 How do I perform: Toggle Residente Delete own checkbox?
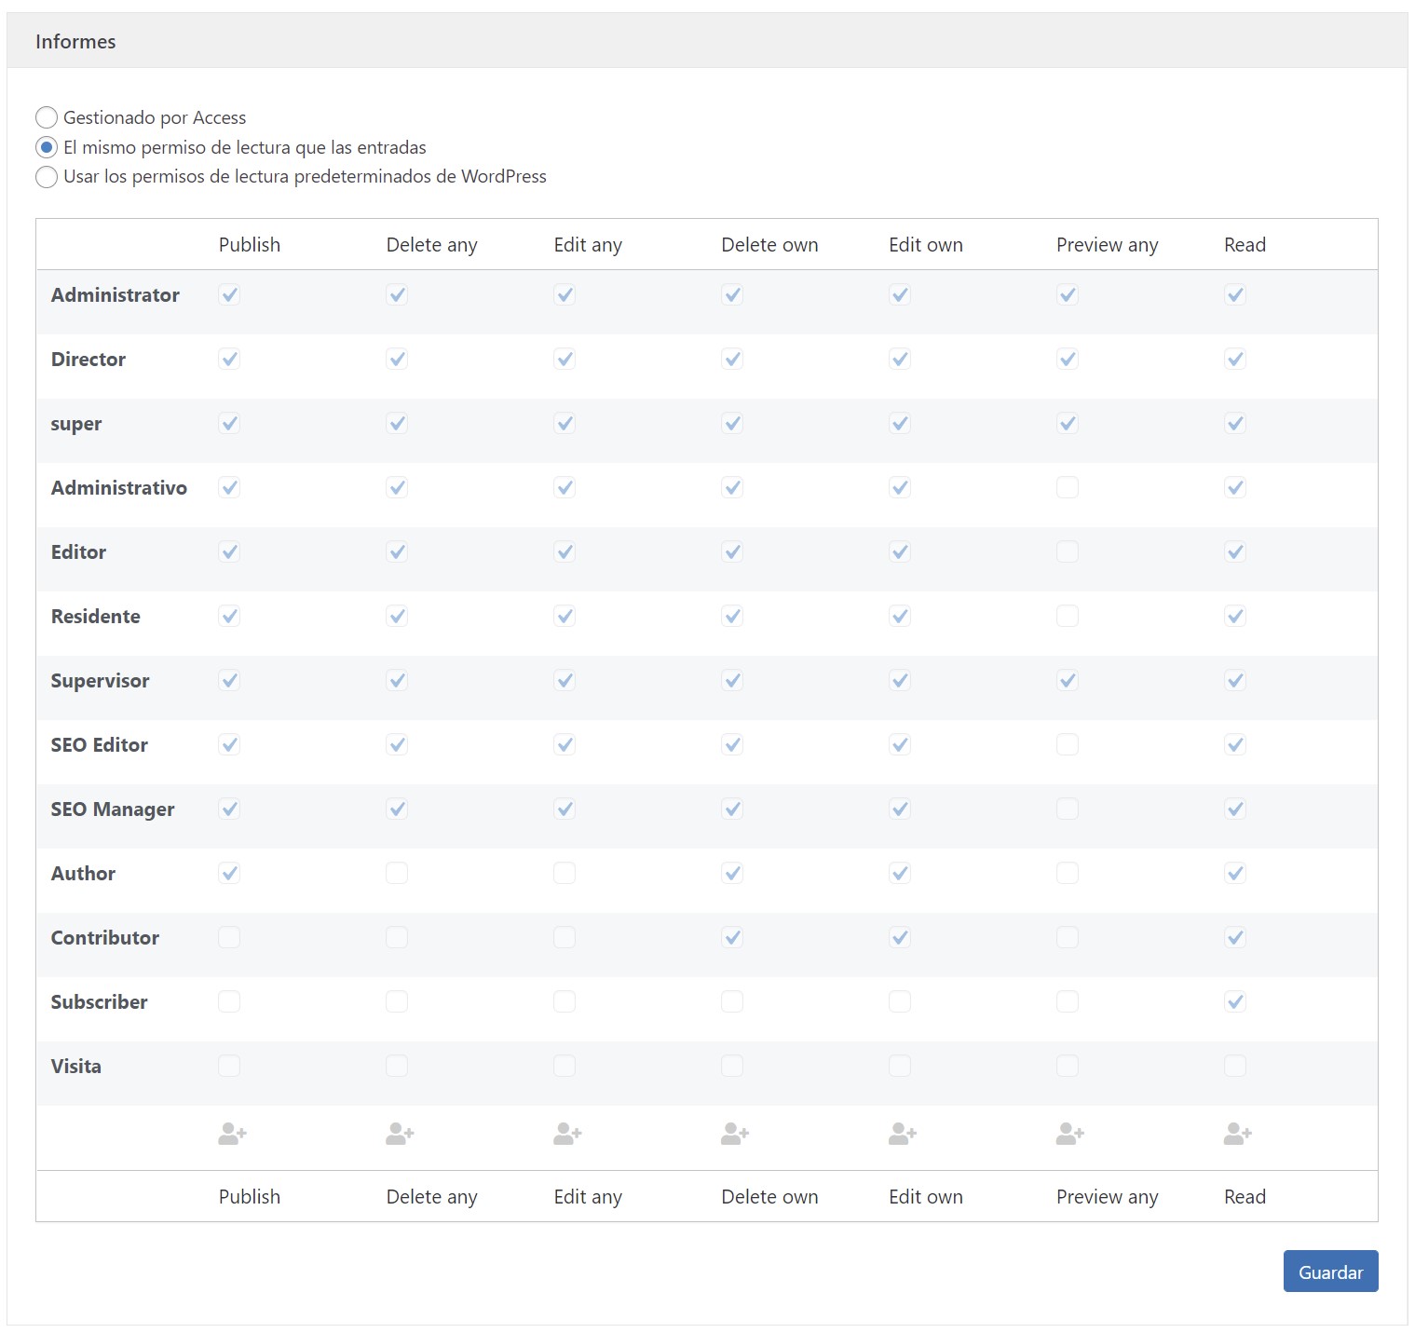[x=732, y=616]
